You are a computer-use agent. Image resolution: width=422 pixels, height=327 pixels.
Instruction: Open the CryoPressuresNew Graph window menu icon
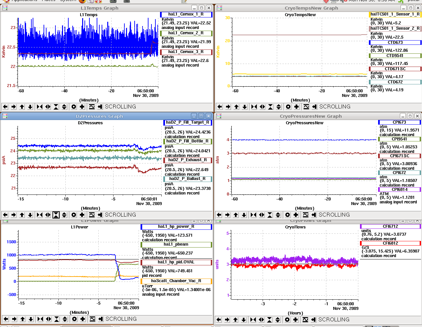click(x=219, y=116)
